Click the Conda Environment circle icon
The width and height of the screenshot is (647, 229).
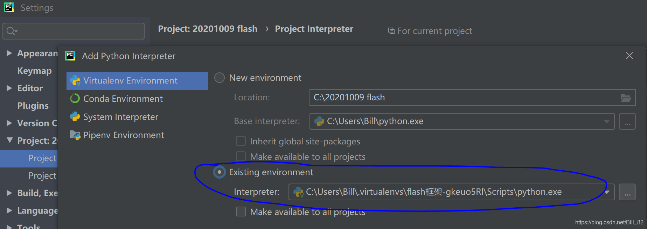75,99
